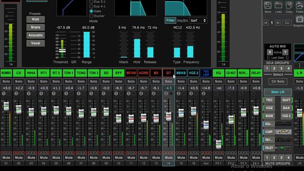Apply the Acoustic gate preset
The image size is (304, 171).
click(x=36, y=35)
